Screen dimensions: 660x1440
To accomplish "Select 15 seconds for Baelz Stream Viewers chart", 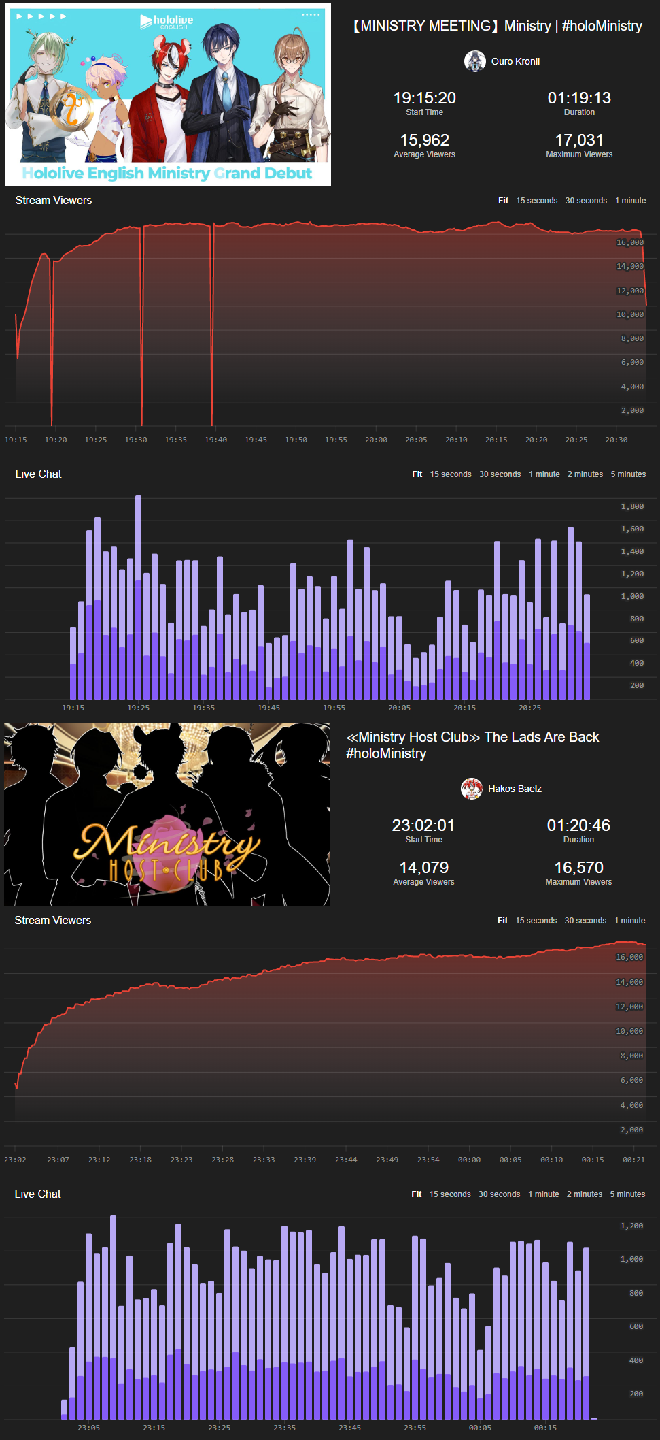I will (x=536, y=921).
